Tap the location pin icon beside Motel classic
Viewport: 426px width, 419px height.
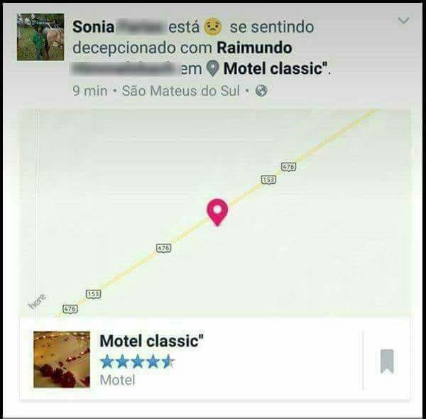(212, 68)
